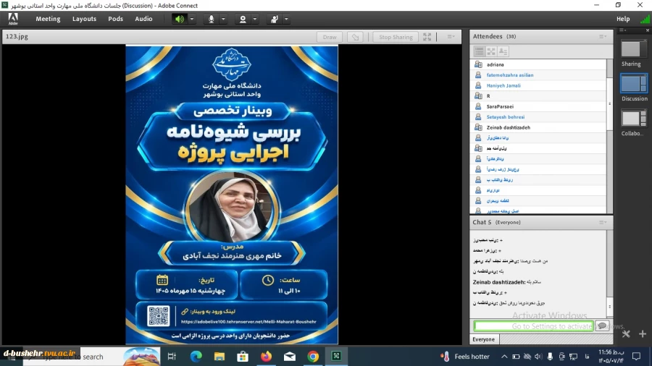The image size is (652, 366).
Task: Open File Explorer from the taskbar
Action: (x=219, y=356)
